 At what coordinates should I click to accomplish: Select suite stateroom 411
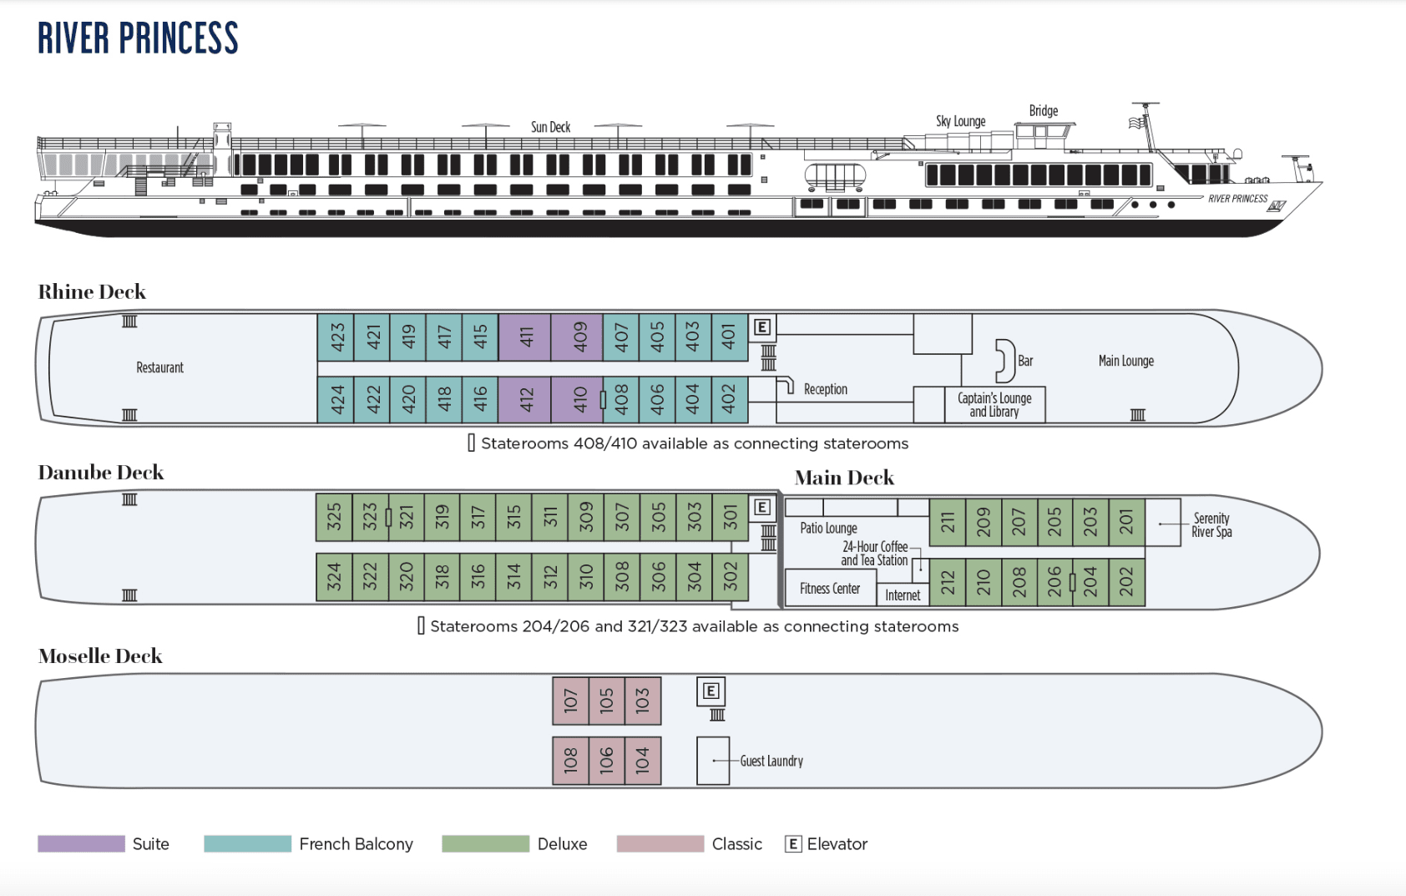(x=525, y=337)
